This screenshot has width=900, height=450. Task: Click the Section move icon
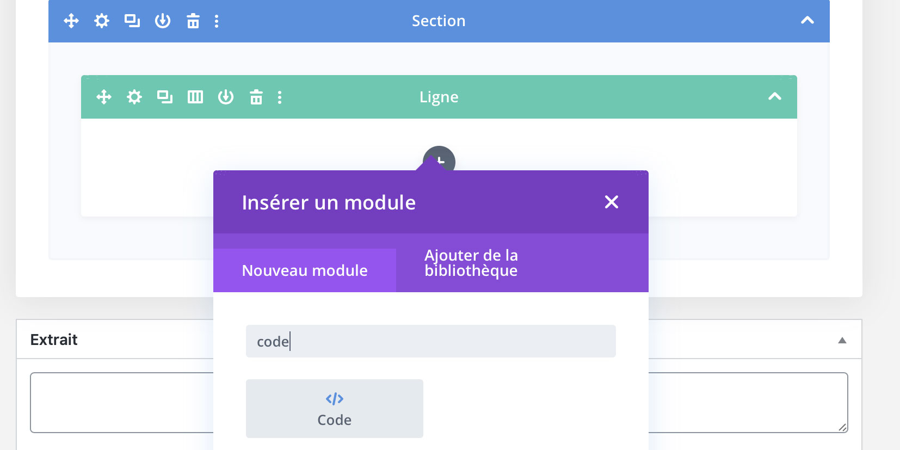click(x=71, y=21)
